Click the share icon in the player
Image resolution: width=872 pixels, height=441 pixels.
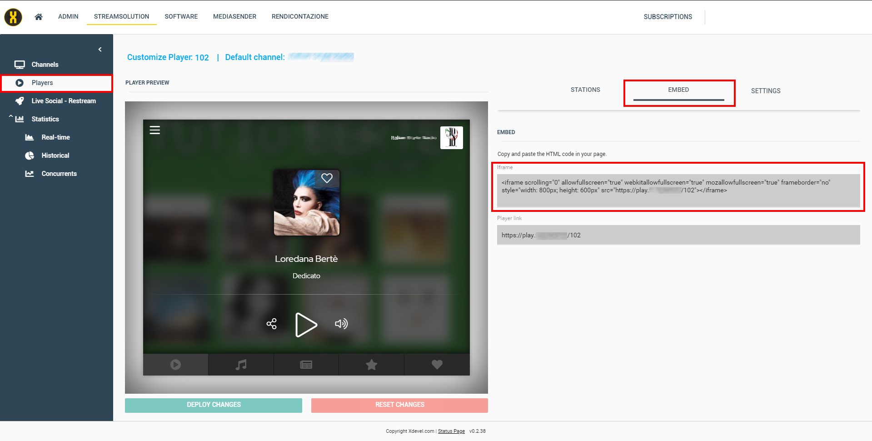tap(272, 324)
